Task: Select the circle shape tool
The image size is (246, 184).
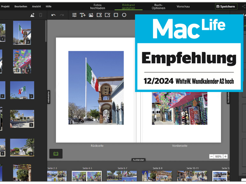Action: [124, 15]
